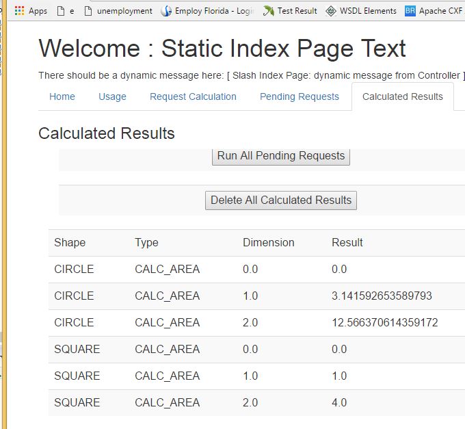Click the Dimension column header
The width and height of the screenshot is (465, 429).
click(x=269, y=242)
